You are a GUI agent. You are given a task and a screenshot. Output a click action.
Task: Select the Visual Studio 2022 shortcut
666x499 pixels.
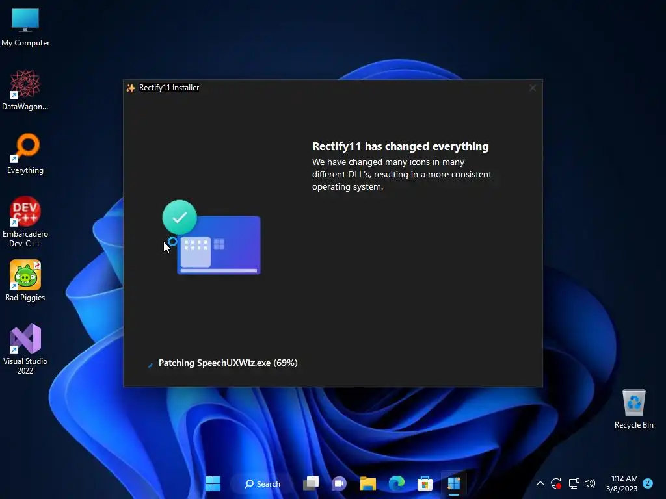coord(25,349)
